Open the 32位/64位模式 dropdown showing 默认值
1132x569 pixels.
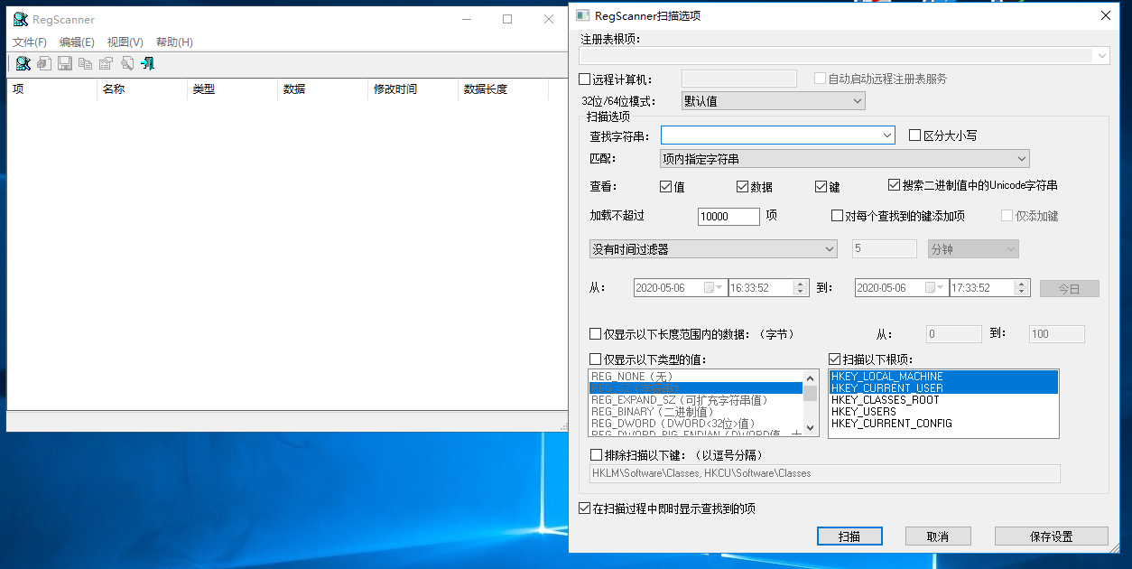(x=858, y=100)
